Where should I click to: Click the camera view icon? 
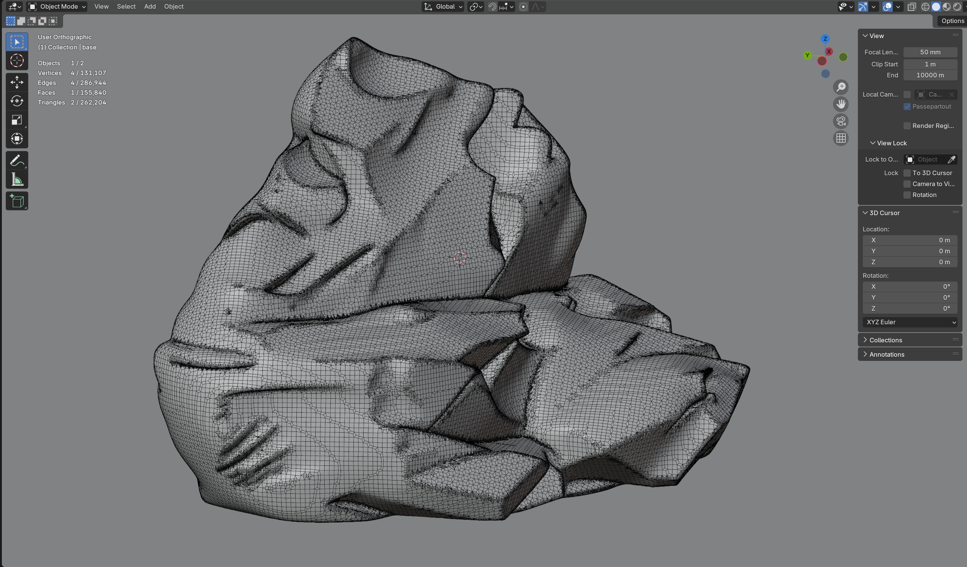pos(841,121)
